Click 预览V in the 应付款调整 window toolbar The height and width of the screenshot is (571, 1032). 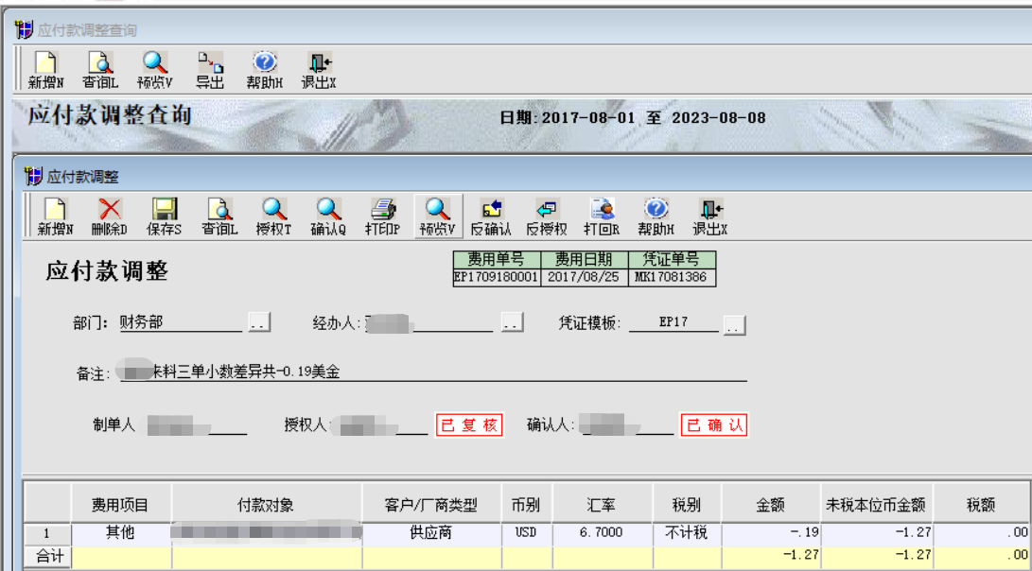[x=438, y=216]
